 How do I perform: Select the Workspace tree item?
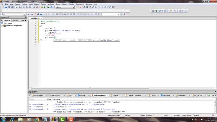(x=7, y=23)
